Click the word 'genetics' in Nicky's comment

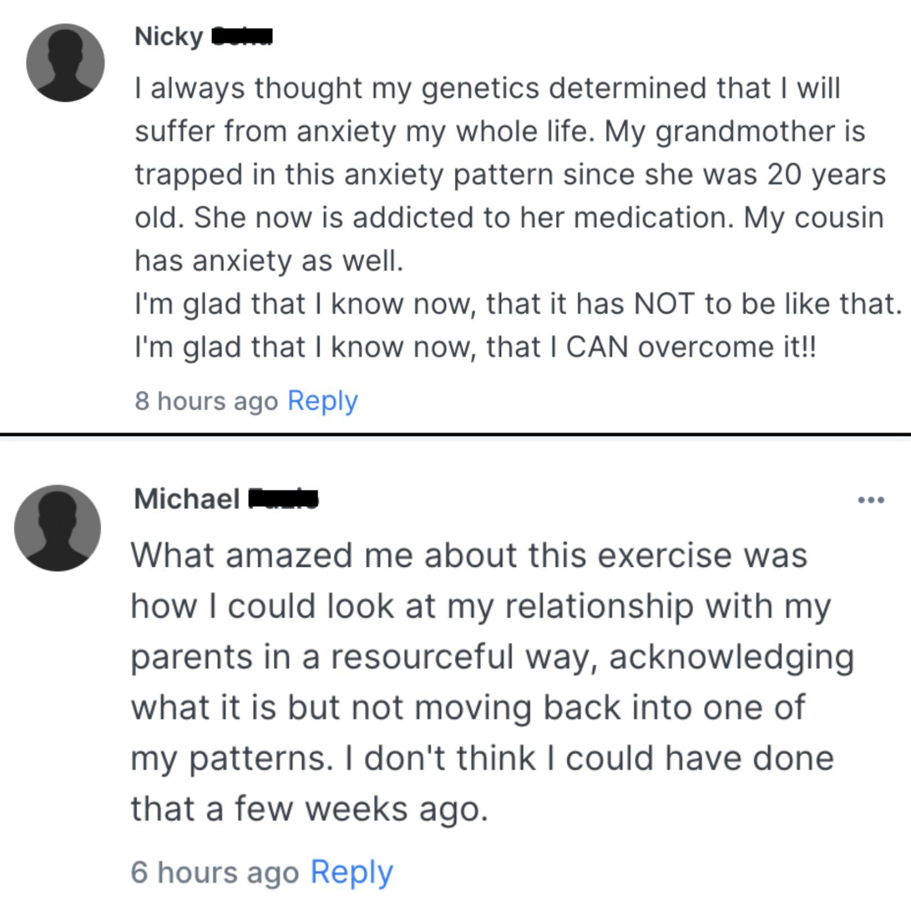coord(480,88)
